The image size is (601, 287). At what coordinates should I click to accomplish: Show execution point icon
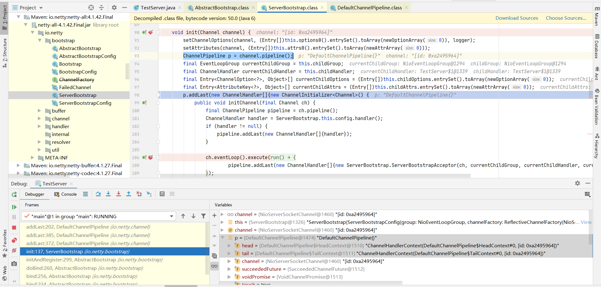click(x=85, y=194)
